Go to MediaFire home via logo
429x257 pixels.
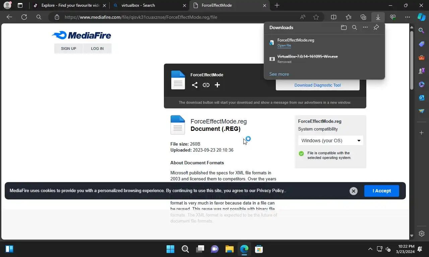click(x=81, y=35)
